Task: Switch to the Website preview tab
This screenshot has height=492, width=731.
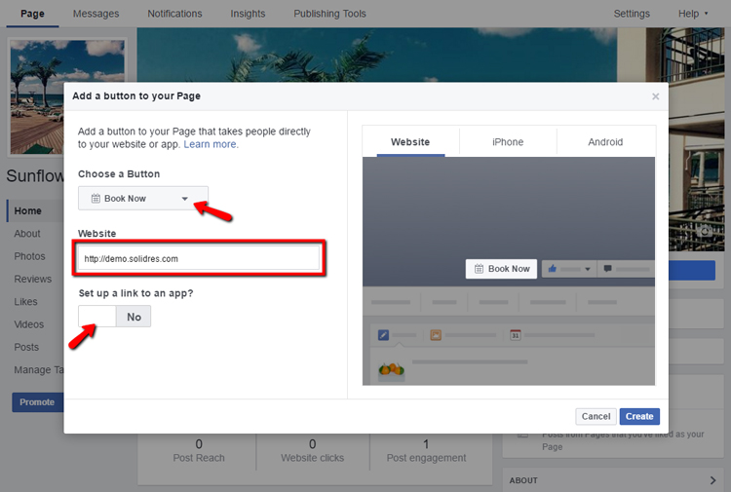Action: point(410,142)
